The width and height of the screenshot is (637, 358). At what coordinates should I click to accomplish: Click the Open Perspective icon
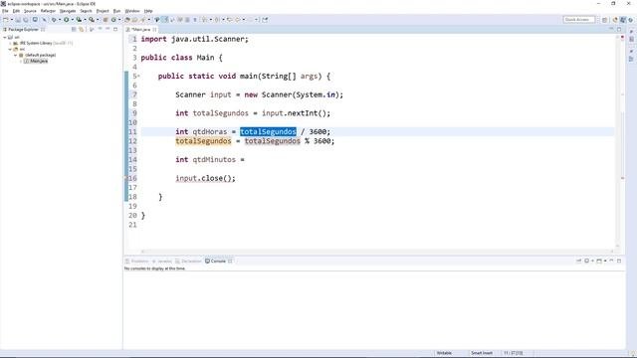point(605,20)
